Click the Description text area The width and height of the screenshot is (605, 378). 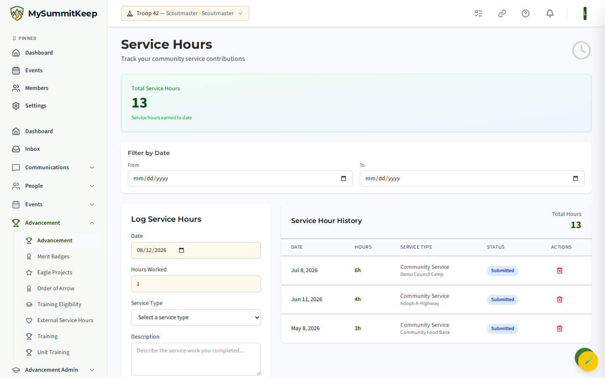pyautogui.click(x=196, y=359)
